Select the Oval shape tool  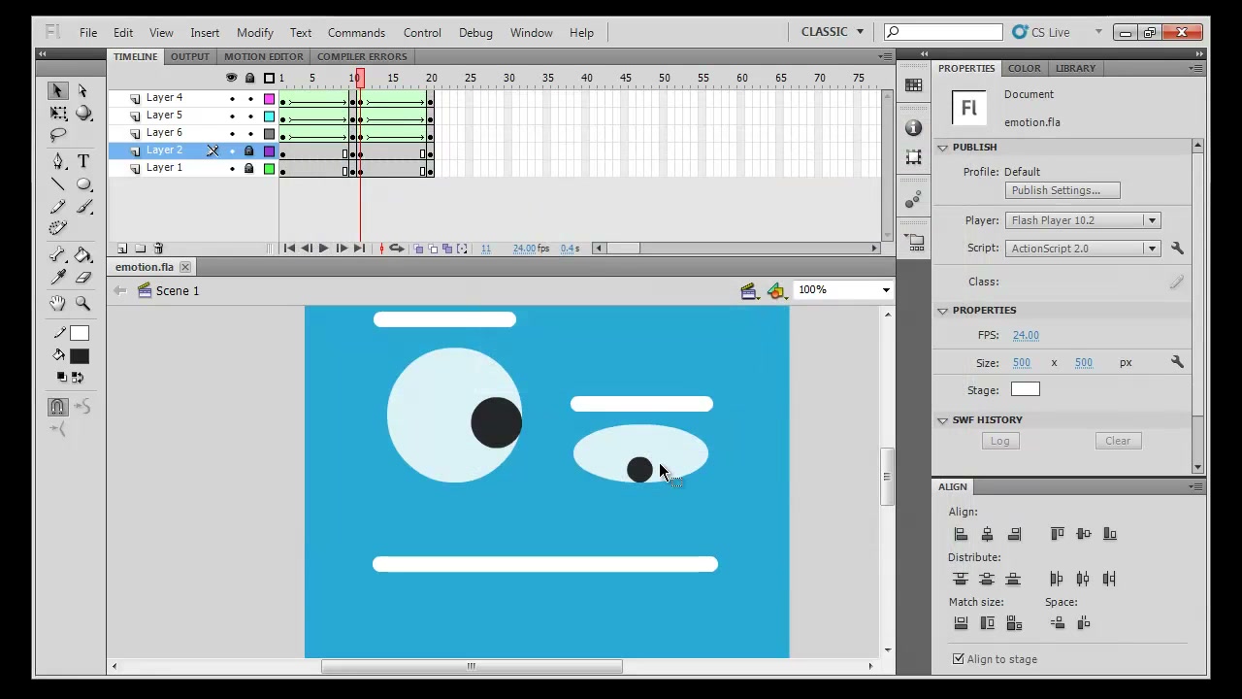82,184
